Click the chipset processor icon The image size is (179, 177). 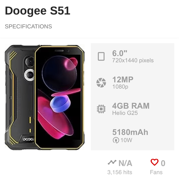click(x=101, y=109)
